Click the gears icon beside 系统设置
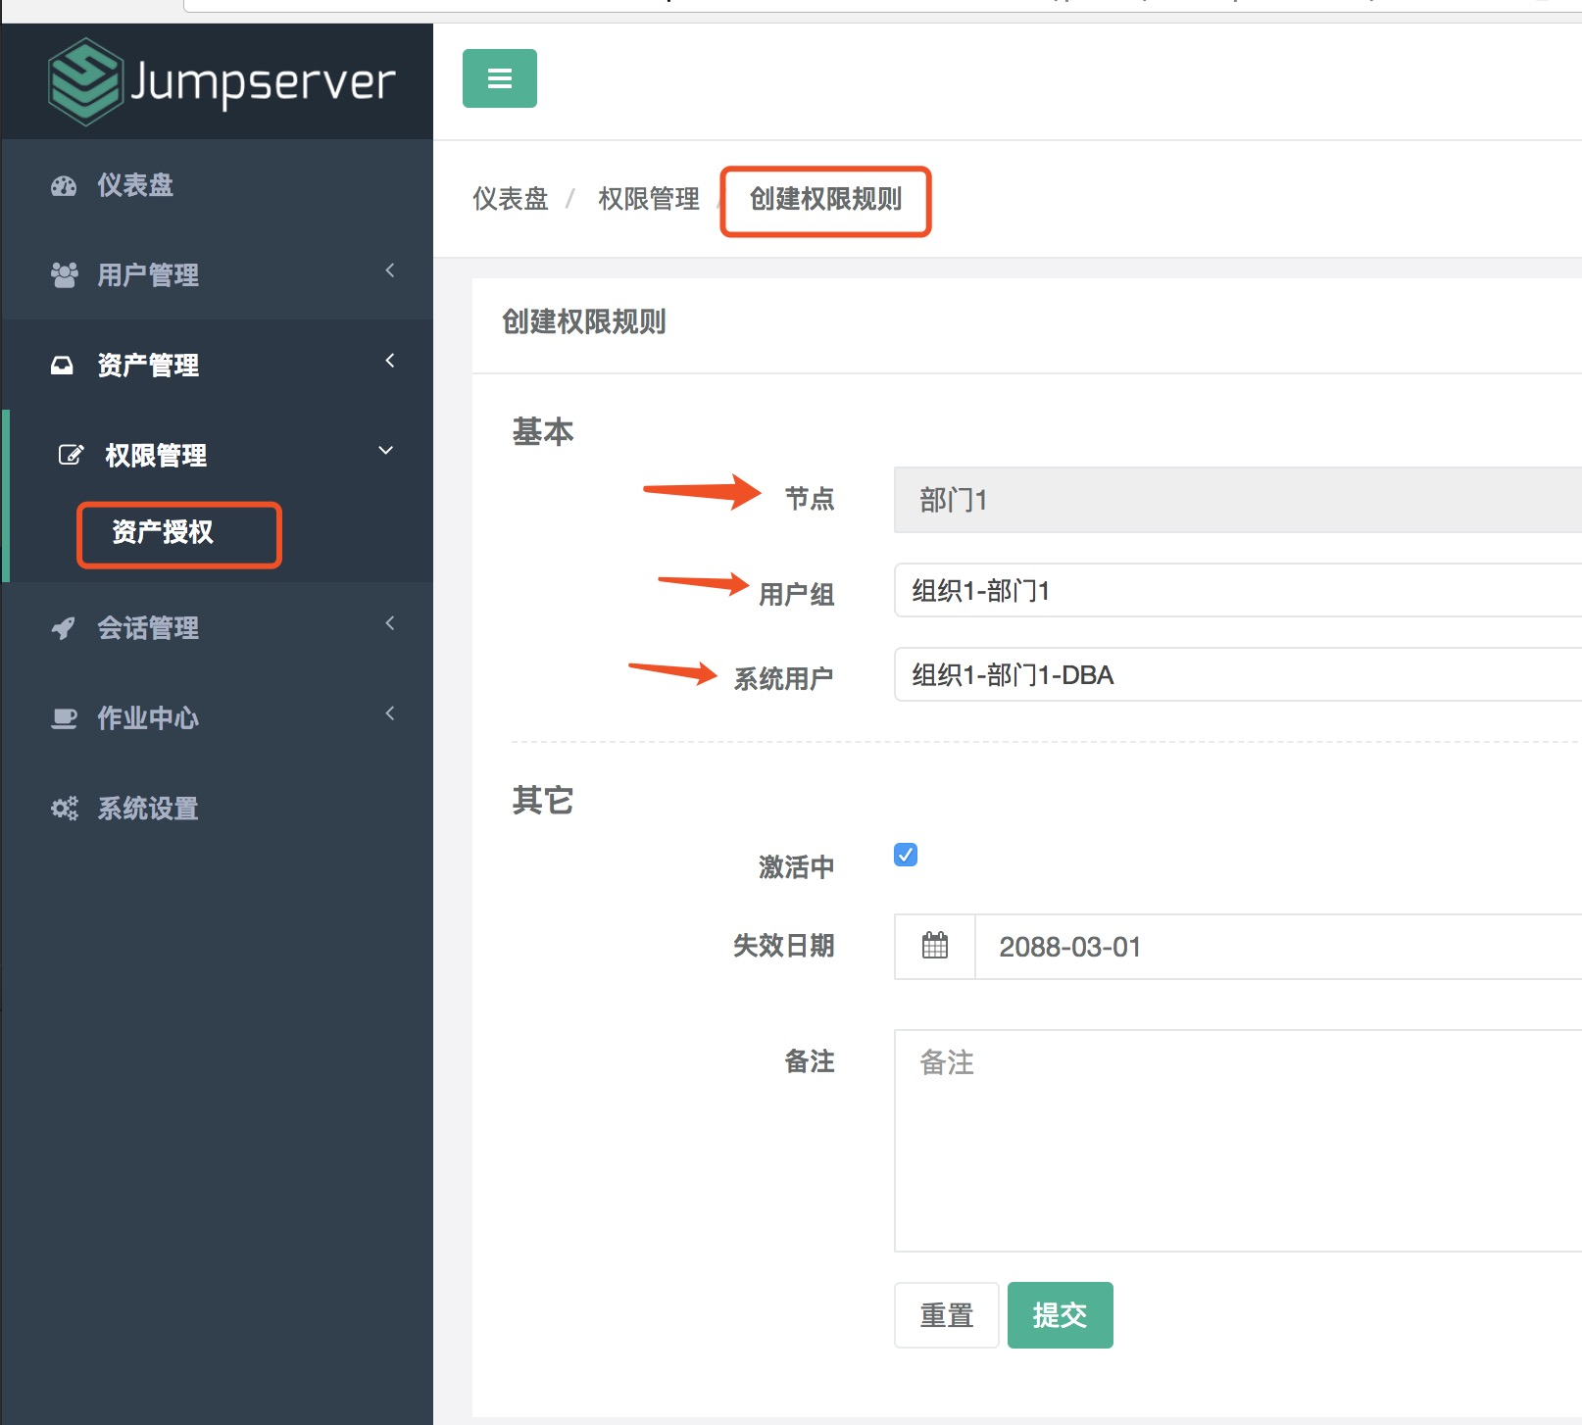1582x1425 pixels. coord(64,809)
